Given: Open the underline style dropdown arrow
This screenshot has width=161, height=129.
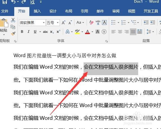Looking at the screenshot, I should point(40,32).
